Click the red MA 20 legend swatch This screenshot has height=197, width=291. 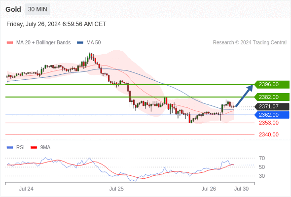10,43
